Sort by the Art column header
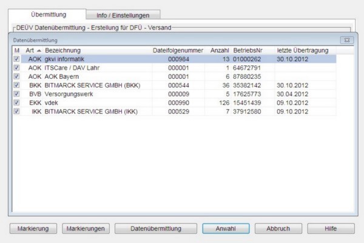Screen dimensions: 364x243 (32, 50)
